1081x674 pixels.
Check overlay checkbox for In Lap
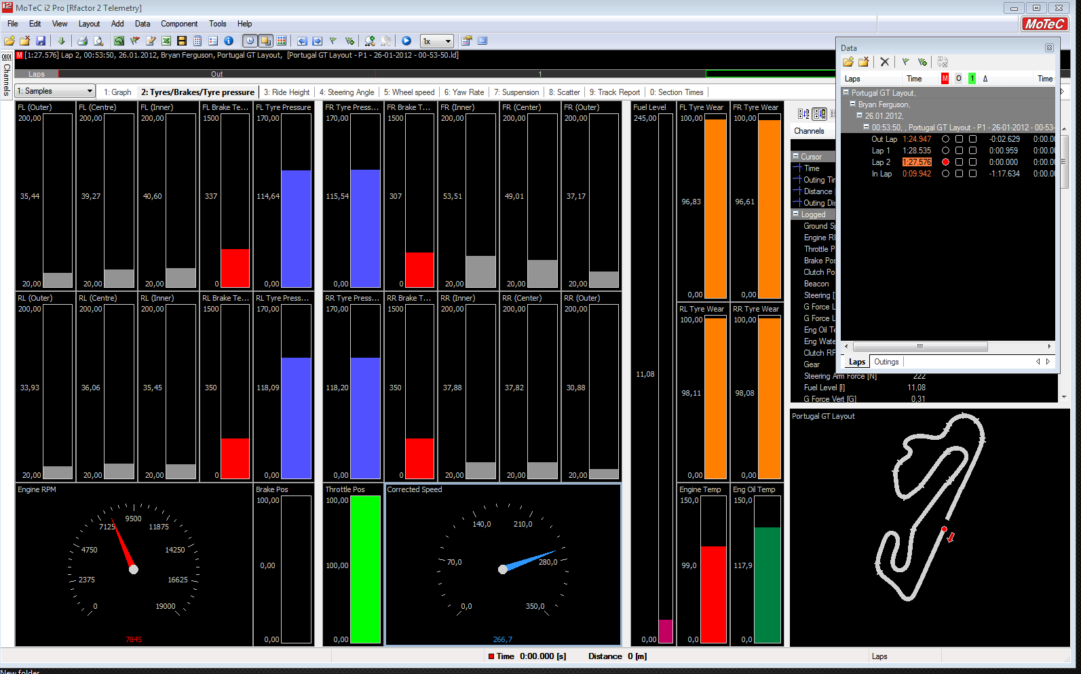coord(959,174)
